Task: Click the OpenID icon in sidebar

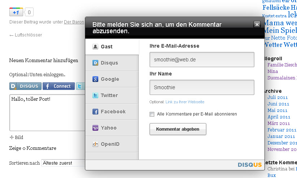Action: click(x=95, y=144)
